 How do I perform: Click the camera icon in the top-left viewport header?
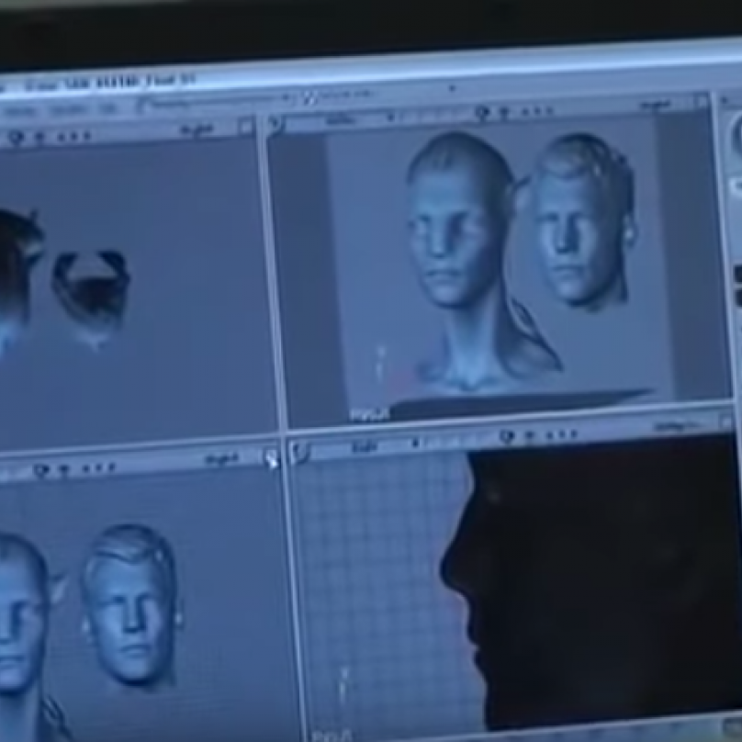tap(16, 137)
